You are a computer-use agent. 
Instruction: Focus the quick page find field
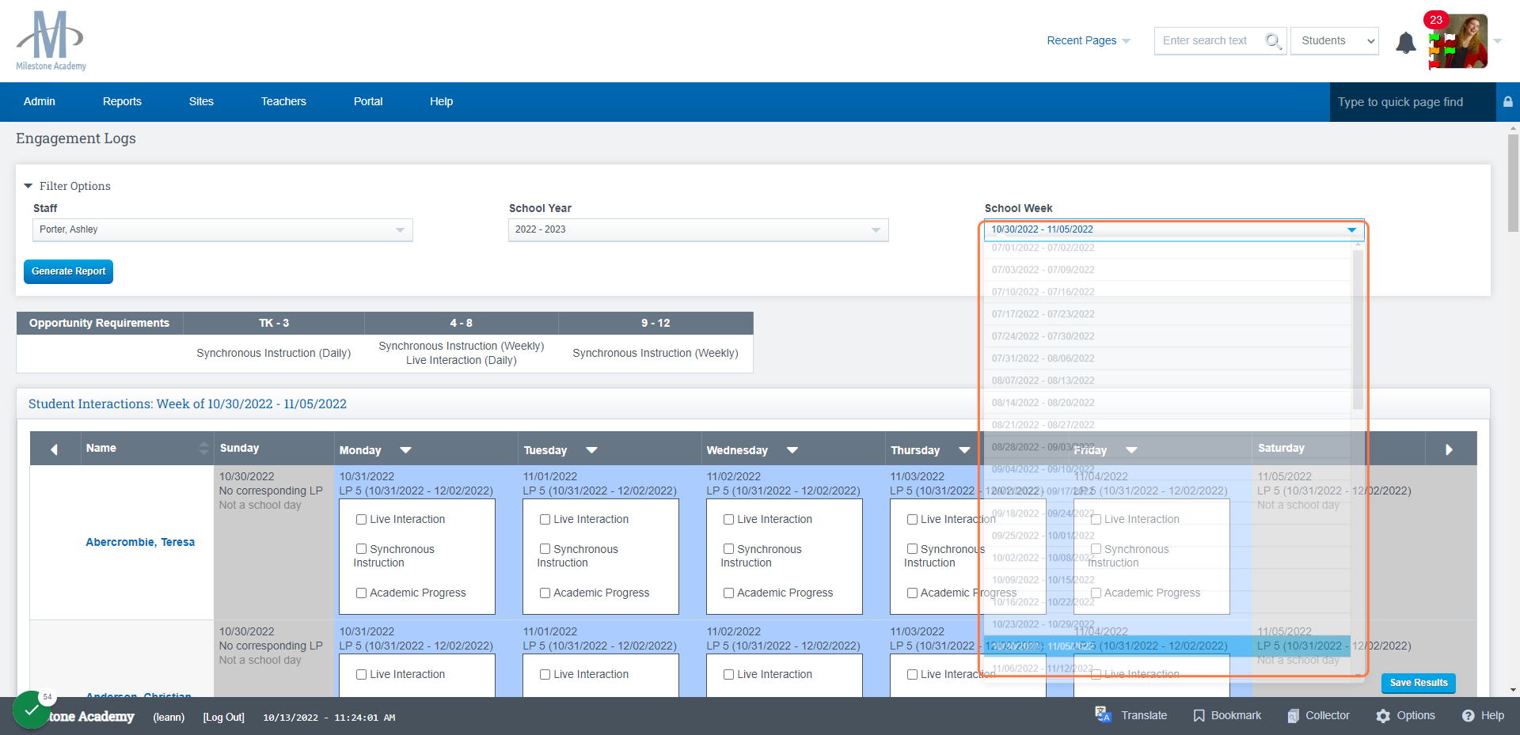point(1412,102)
